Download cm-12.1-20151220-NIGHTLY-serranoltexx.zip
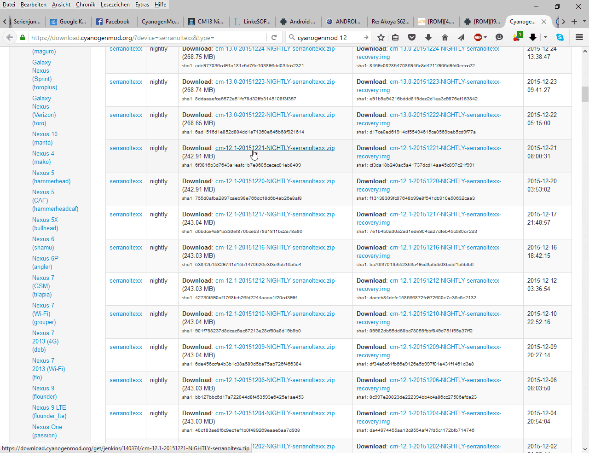Image resolution: width=589 pixels, height=453 pixels. [275, 181]
